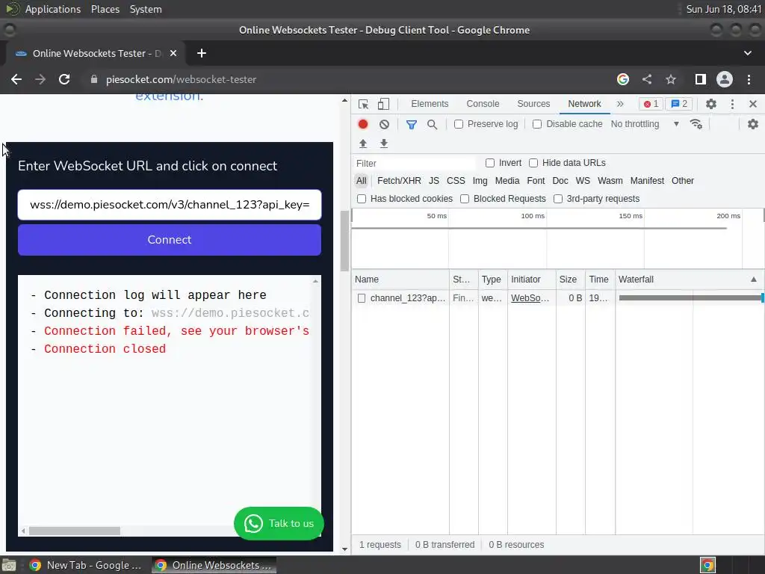Check Blocked Requests checkbox
Image resolution: width=765 pixels, height=574 pixels.
pyautogui.click(x=465, y=199)
